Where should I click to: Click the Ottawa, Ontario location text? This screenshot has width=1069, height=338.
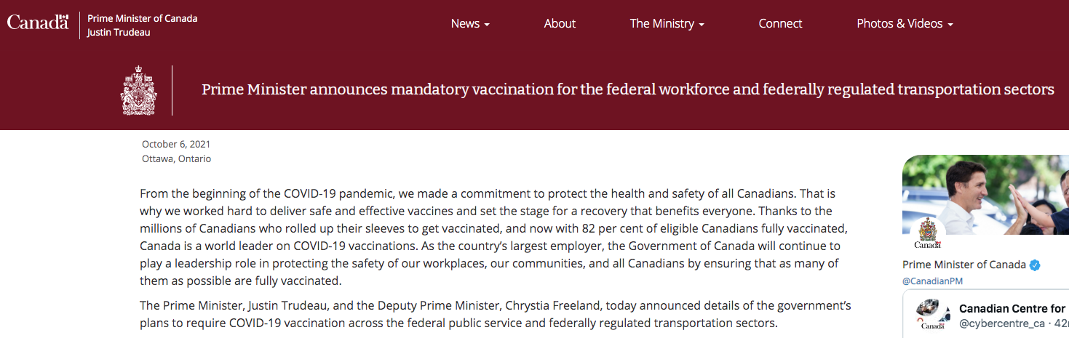[176, 158]
